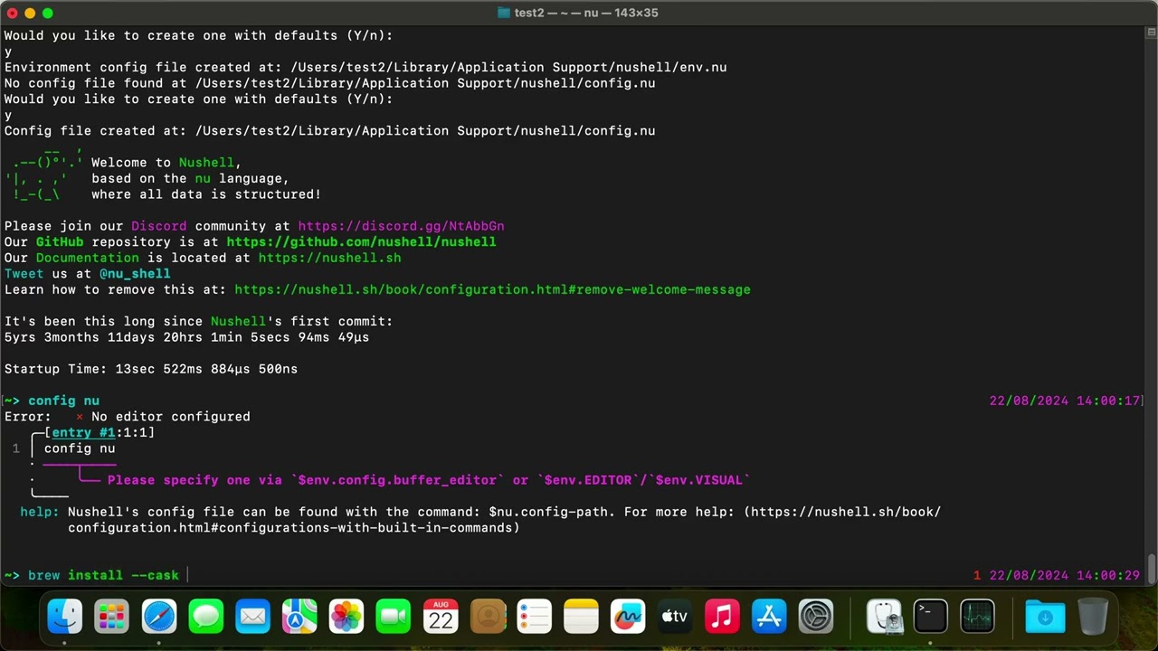Screen dimensions: 1158x651
Task: Open FaceTime from the dock
Action: 394,617
